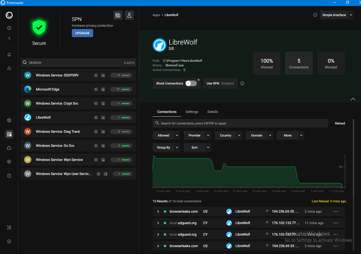Toggle Use SPN Disabled setting
This screenshot has width=361, height=254.
pos(220,83)
